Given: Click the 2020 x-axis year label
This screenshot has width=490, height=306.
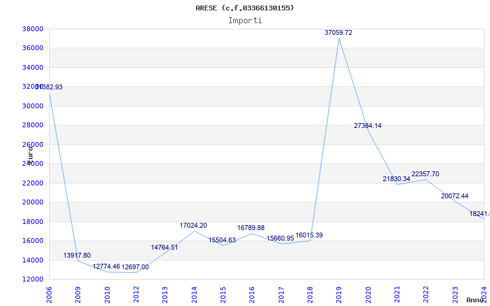Looking at the screenshot, I should 368,295.
